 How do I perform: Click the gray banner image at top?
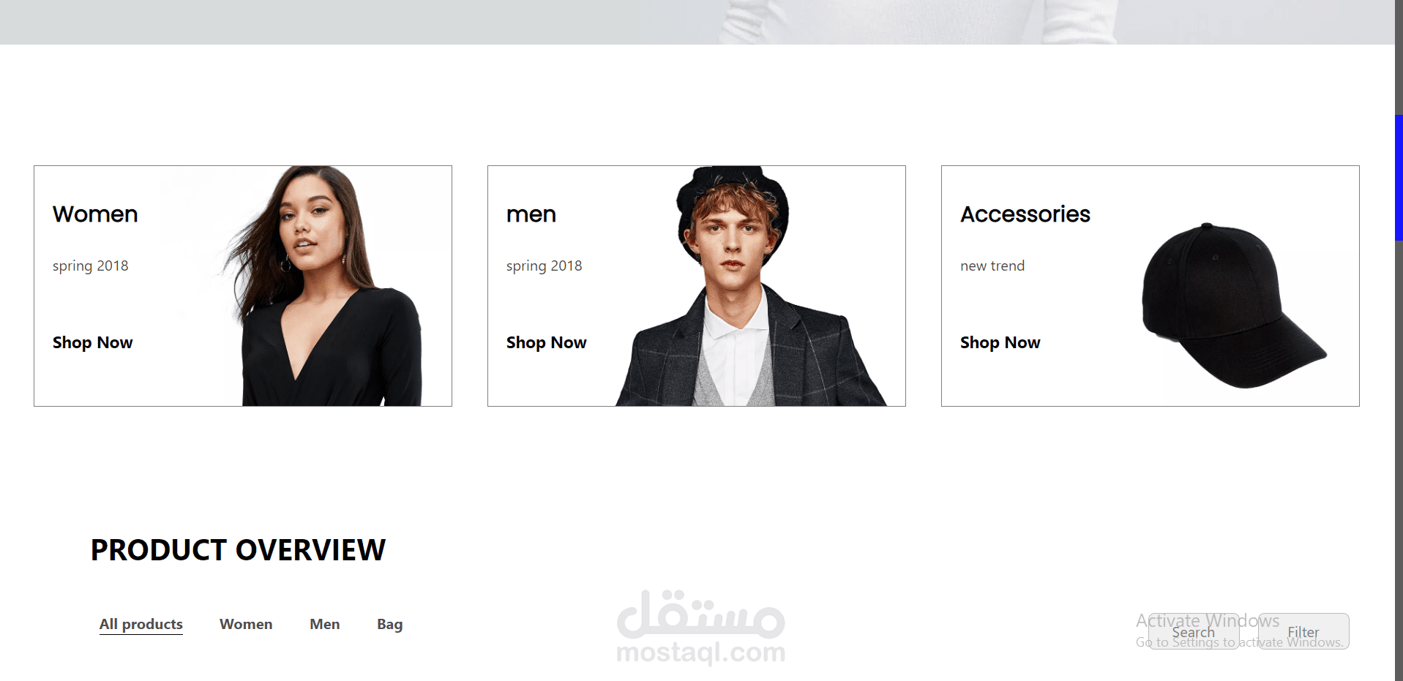point(697,22)
